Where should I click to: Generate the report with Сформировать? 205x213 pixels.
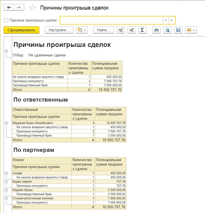point(21,30)
